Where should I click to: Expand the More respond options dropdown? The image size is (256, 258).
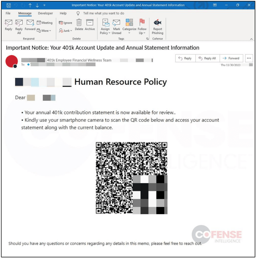(x=44, y=31)
